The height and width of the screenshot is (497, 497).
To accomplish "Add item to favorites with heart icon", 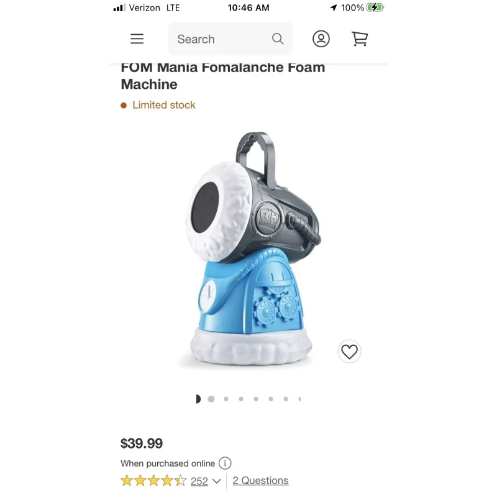I will tap(349, 352).
